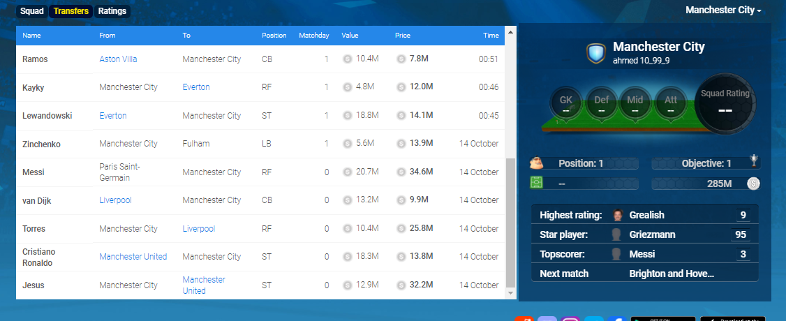This screenshot has height=321, width=786.
Task: Open Liverpool link in Torres row
Action: (198, 229)
